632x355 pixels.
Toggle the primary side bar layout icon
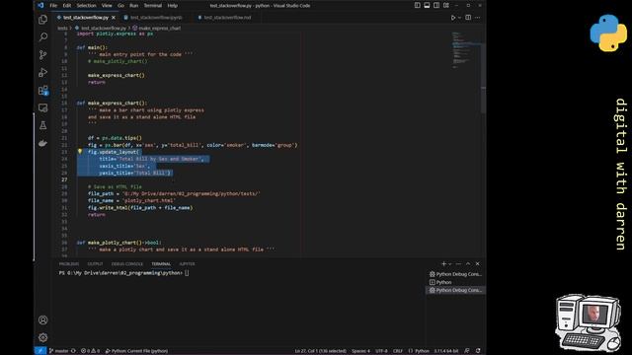click(417, 6)
